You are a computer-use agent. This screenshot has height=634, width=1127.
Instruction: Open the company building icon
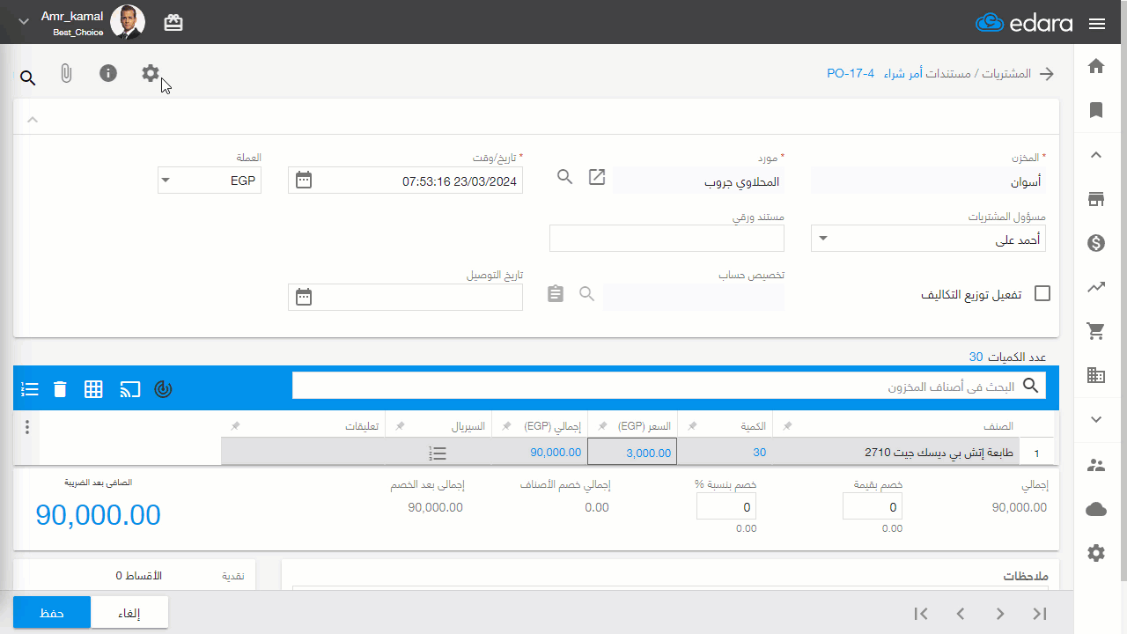(1096, 375)
